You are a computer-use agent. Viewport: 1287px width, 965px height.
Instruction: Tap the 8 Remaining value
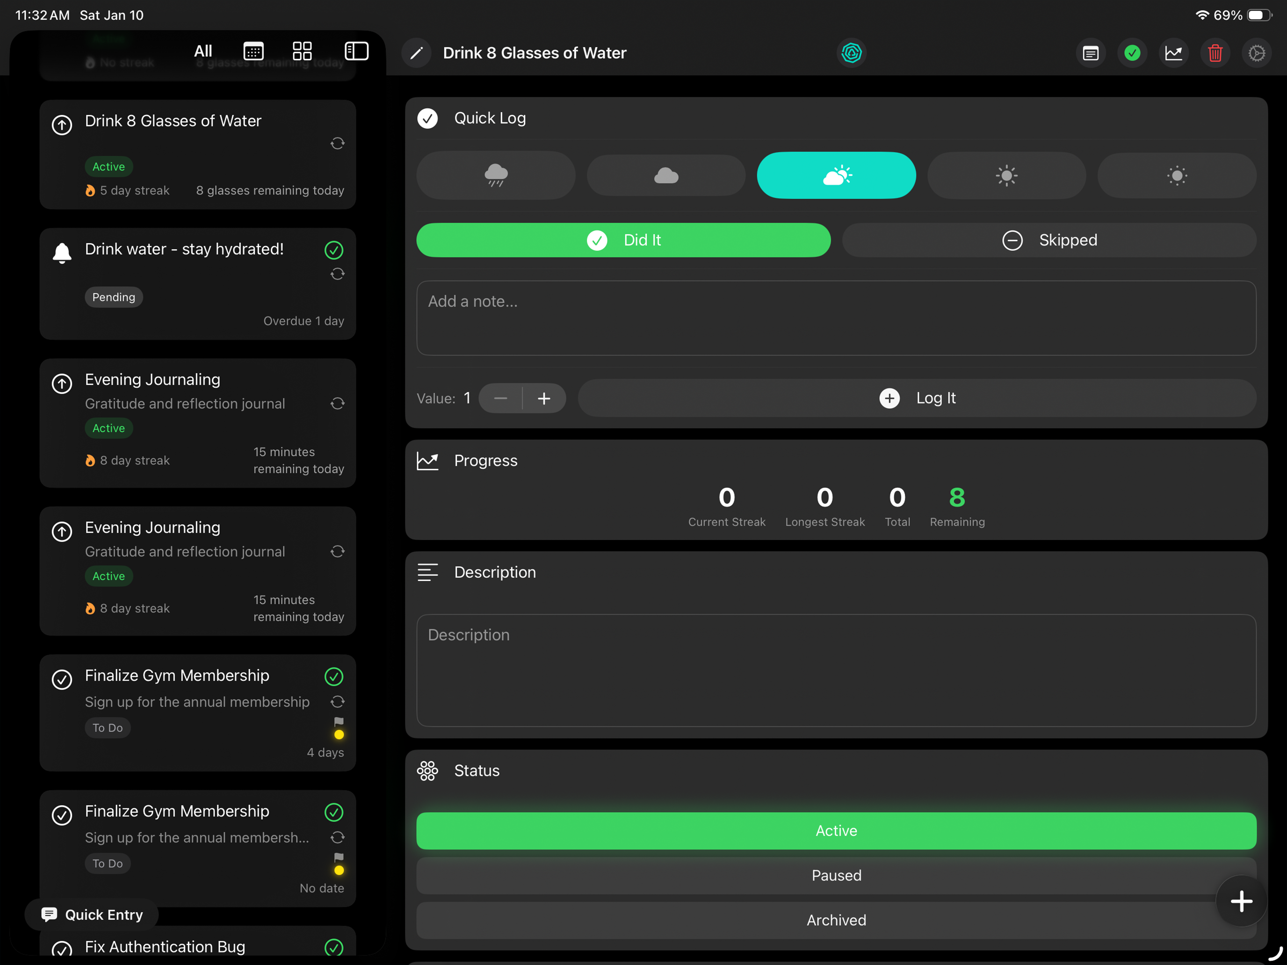(957, 497)
